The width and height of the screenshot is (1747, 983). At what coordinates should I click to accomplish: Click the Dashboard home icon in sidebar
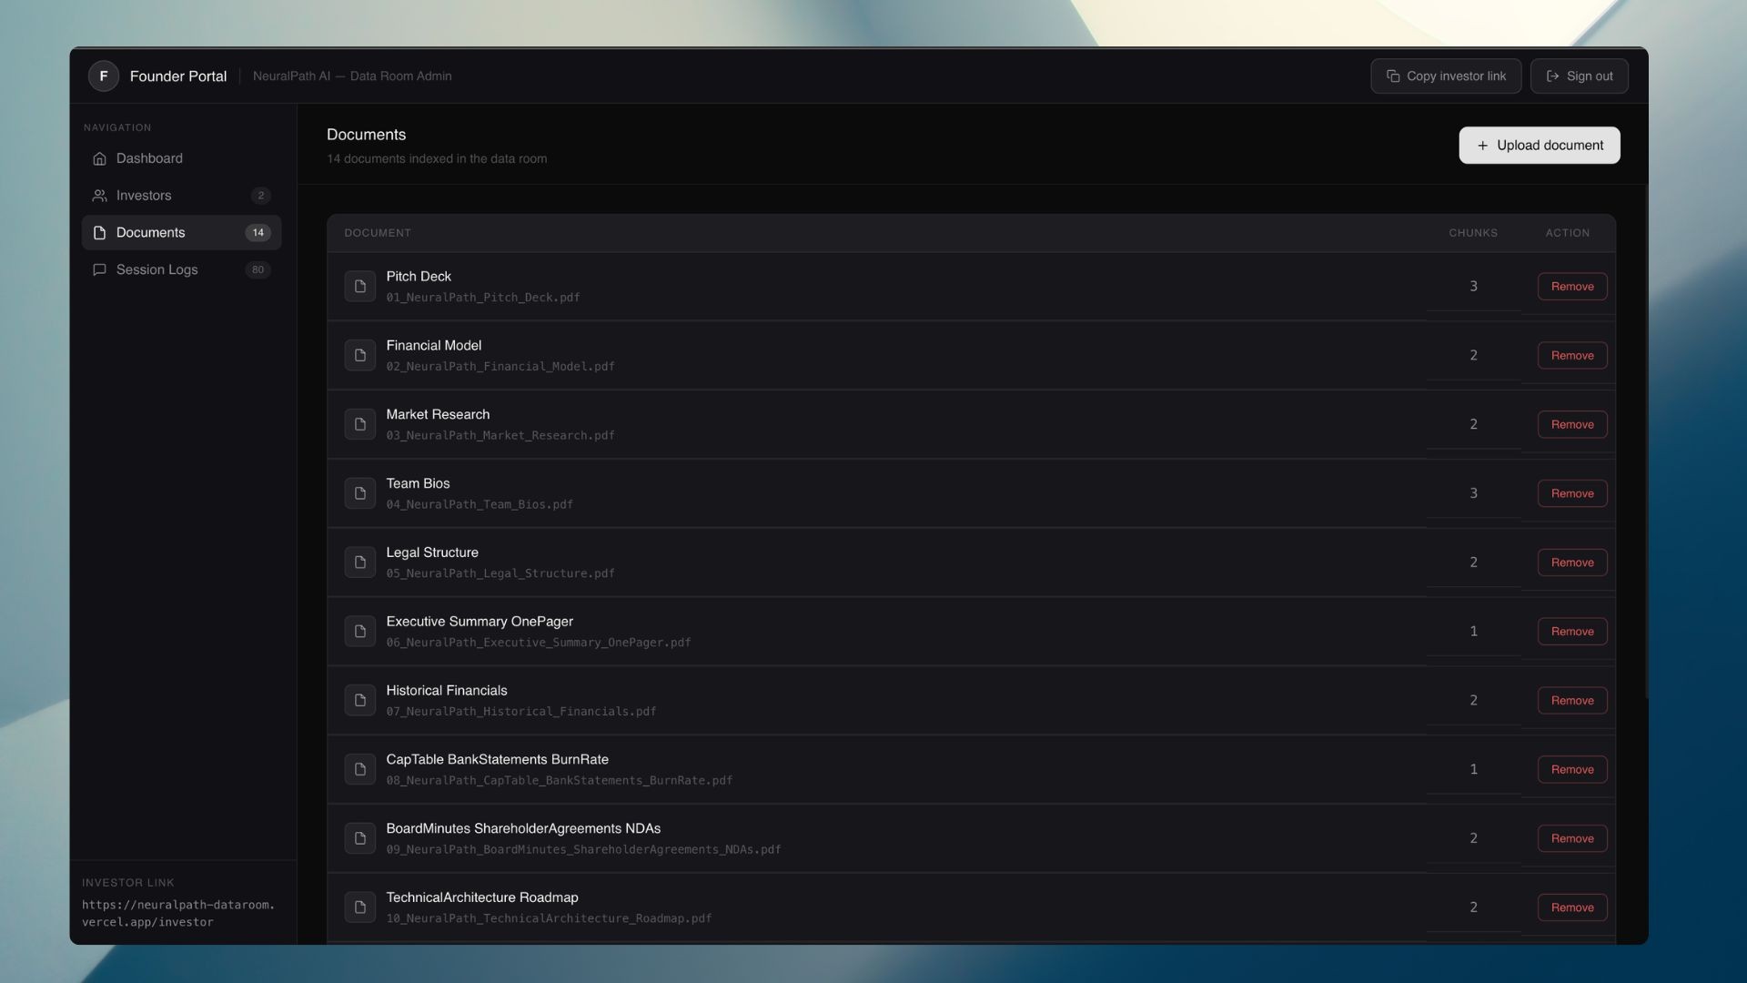pos(100,158)
